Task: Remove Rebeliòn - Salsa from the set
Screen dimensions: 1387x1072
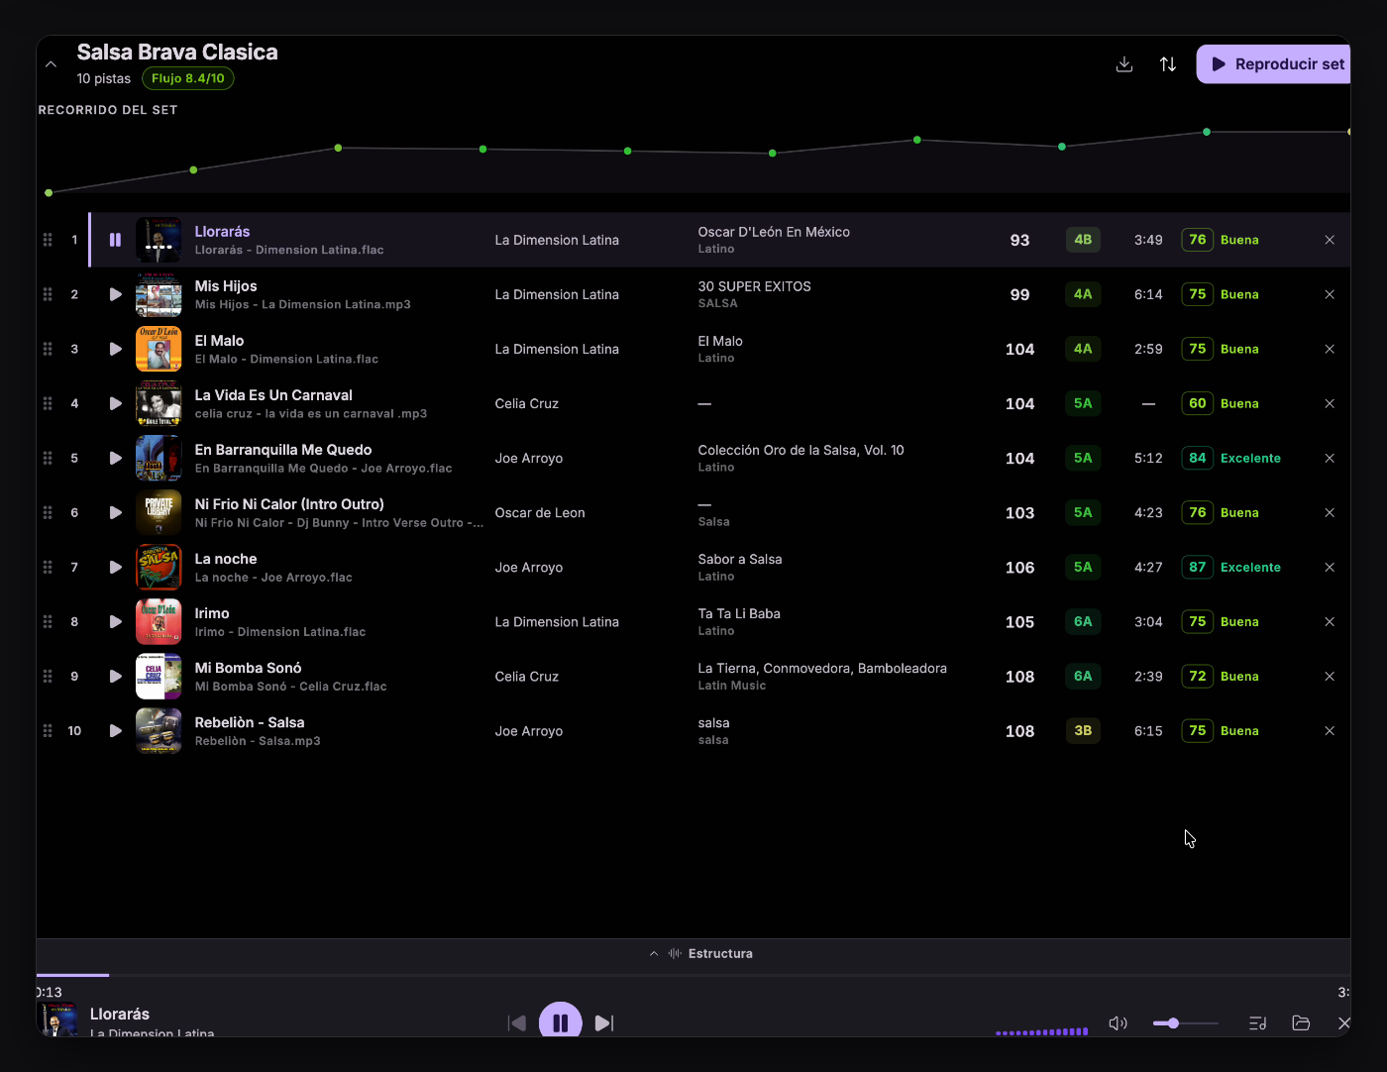Action: click(x=1330, y=730)
